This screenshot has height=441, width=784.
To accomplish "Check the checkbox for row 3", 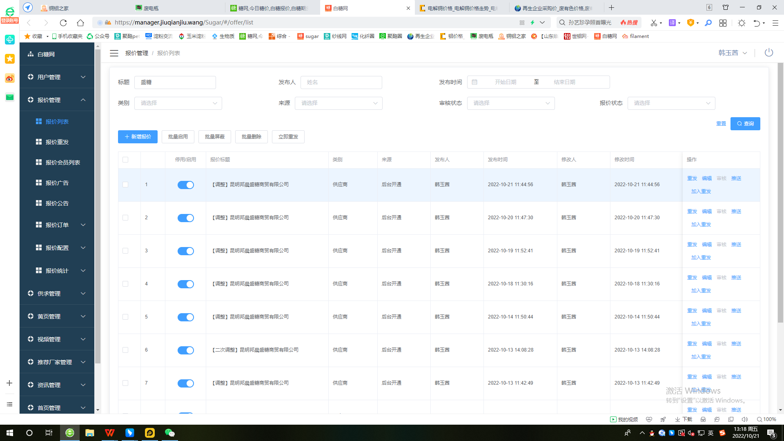I will coord(125,251).
